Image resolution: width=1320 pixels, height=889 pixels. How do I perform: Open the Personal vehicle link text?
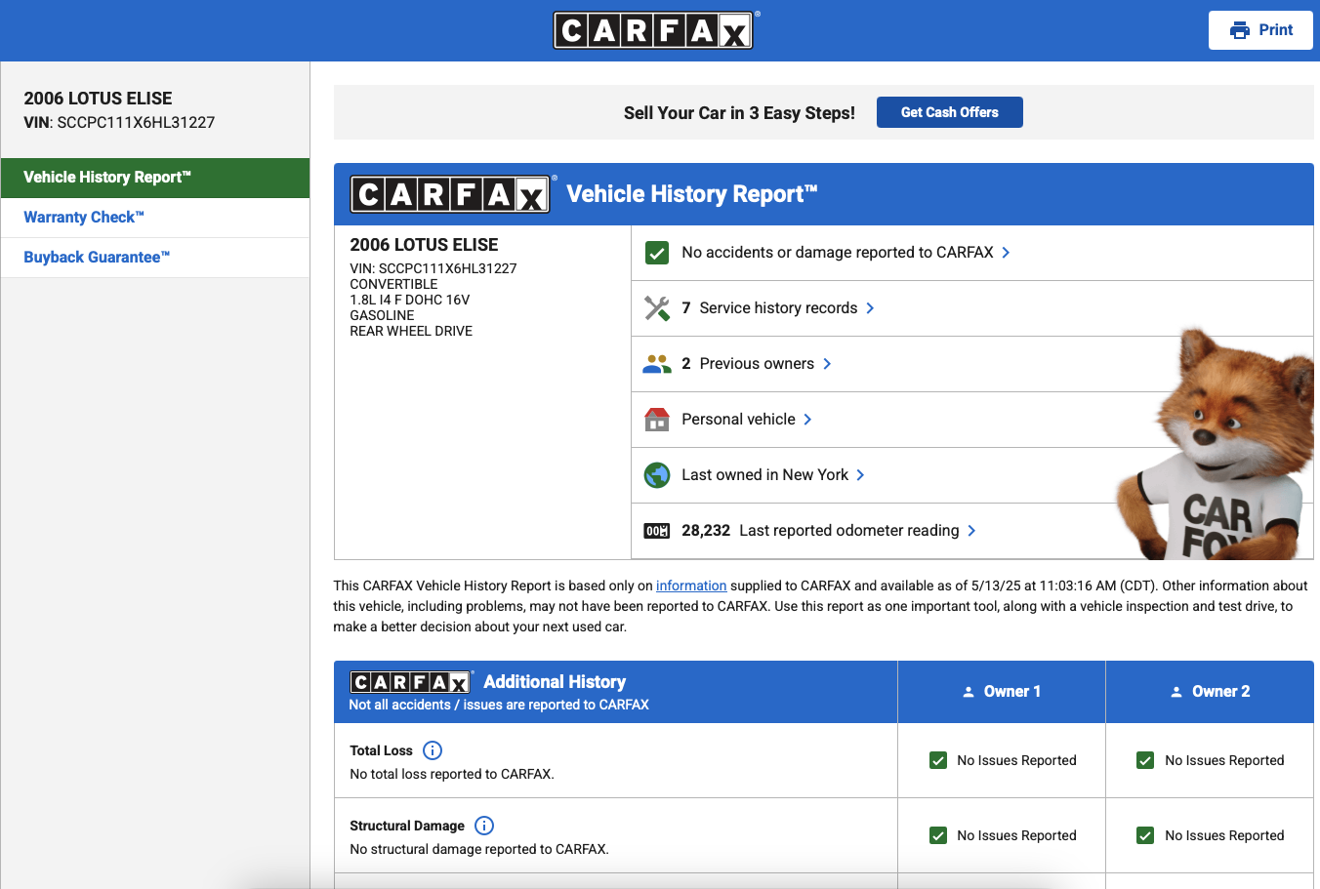[x=739, y=420]
